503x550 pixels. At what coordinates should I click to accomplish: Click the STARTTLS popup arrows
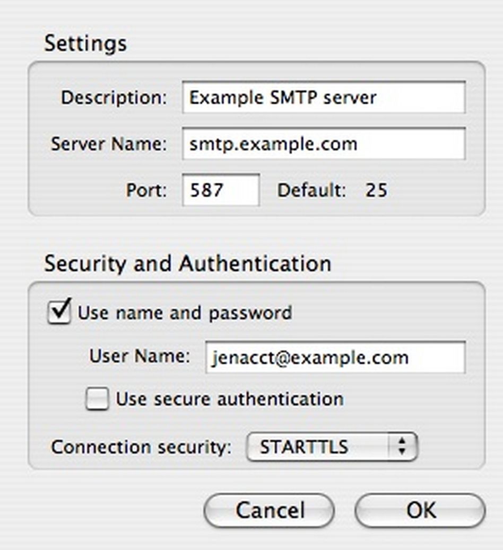403,447
